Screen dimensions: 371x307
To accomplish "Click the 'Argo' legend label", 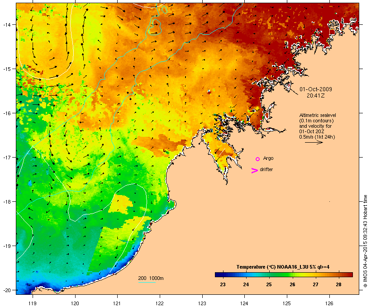I will (x=268, y=158).
